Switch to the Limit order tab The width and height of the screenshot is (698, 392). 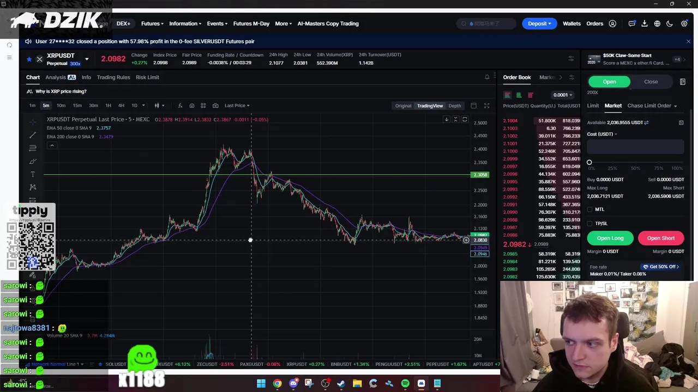tap(593, 106)
